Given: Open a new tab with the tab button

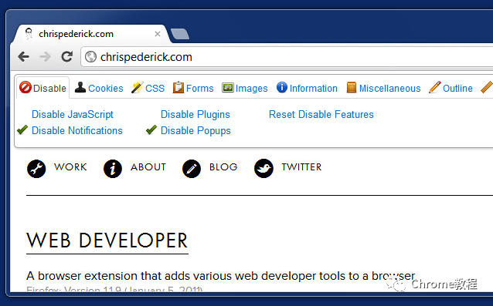Looking at the screenshot, I should [180, 34].
